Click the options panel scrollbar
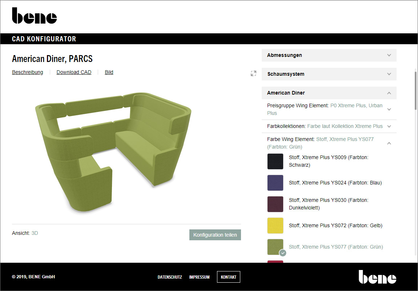418x291 pixels. pos(415,90)
